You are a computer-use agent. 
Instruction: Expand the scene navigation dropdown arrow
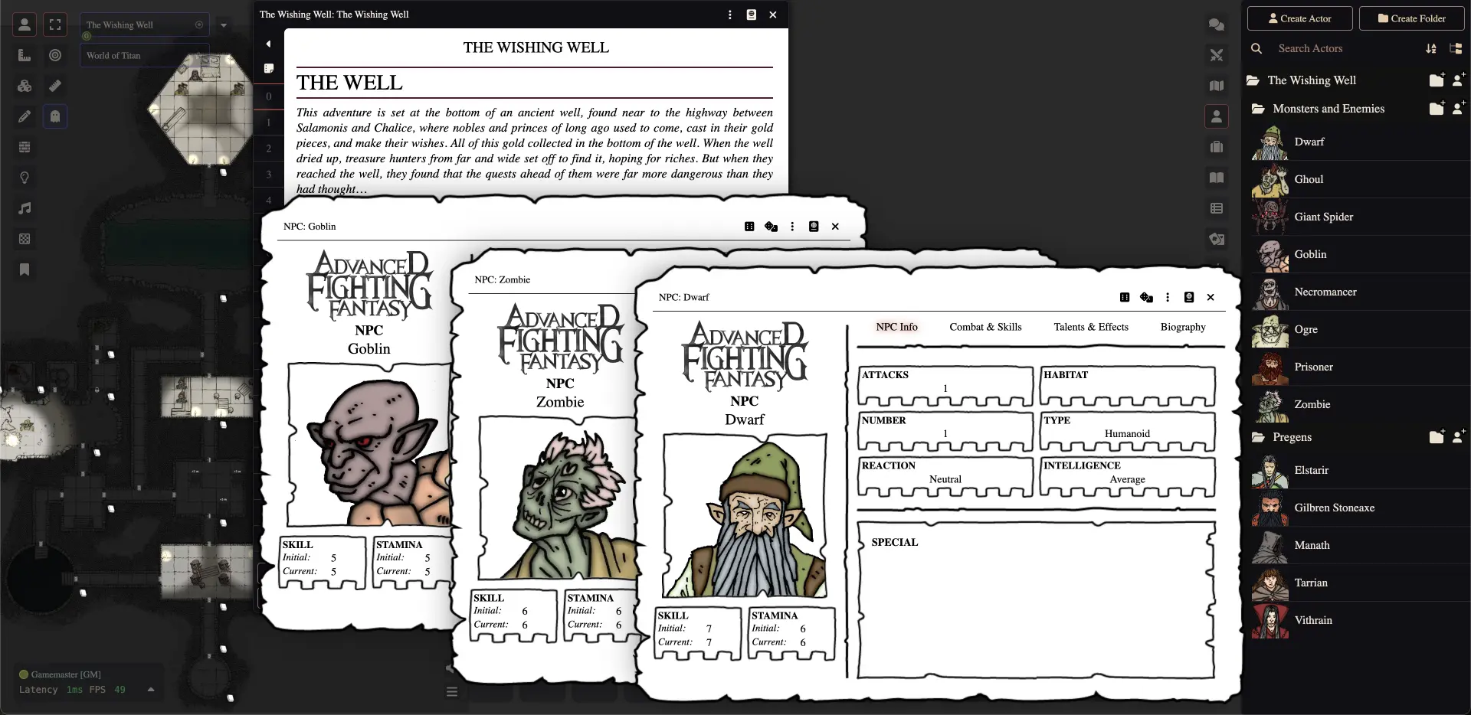[x=224, y=25]
